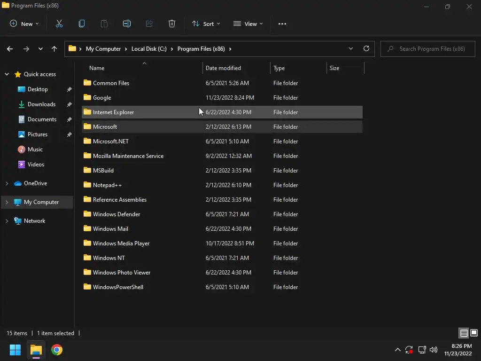Click the sync status tray icon
The image size is (481, 361).
click(x=409, y=350)
